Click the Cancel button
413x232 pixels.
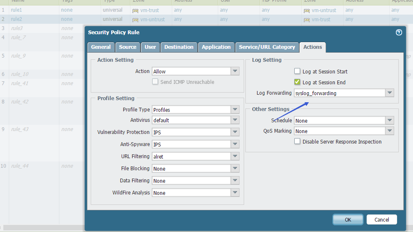tap(381, 219)
